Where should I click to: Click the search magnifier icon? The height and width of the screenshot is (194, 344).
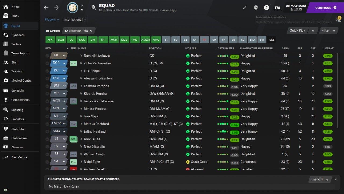[x=94, y=8]
